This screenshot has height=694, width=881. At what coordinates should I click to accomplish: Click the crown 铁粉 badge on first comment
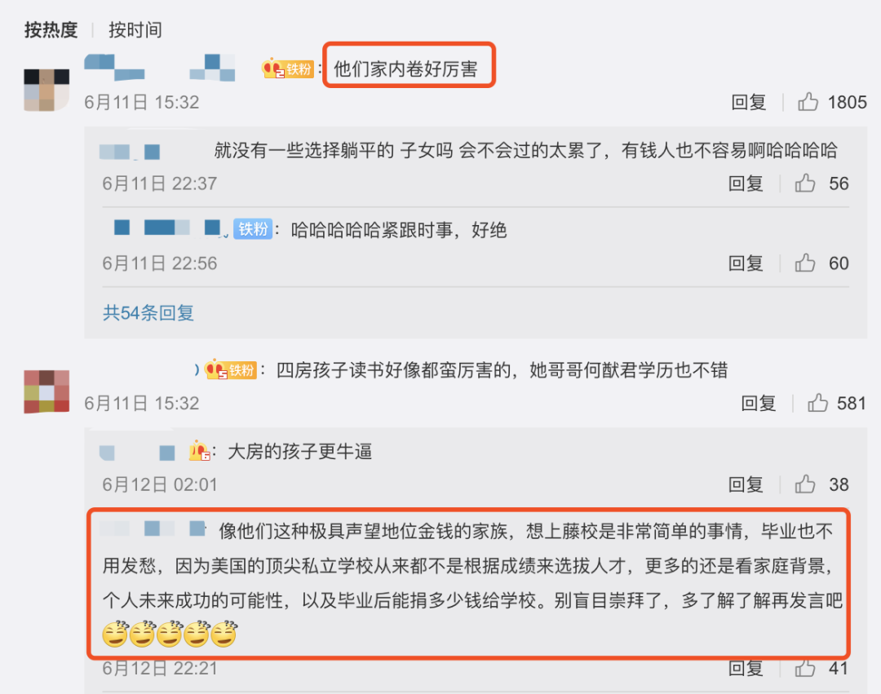coord(287,69)
